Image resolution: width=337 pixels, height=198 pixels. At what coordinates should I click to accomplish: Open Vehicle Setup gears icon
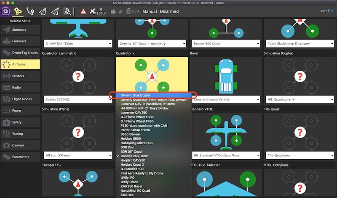pyautogui.click(x=18, y=11)
